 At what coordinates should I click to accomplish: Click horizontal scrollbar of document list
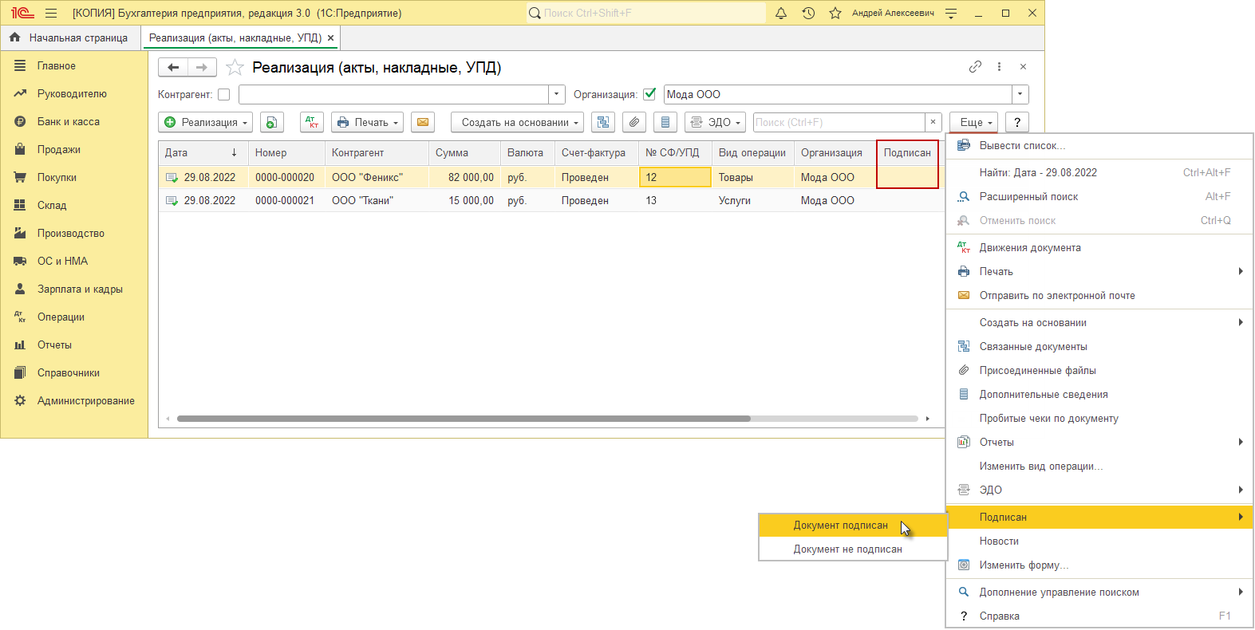[464, 418]
